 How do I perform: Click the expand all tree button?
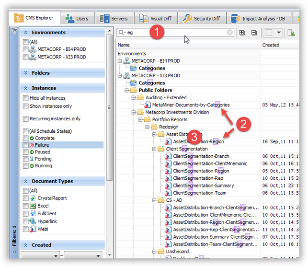242,33
